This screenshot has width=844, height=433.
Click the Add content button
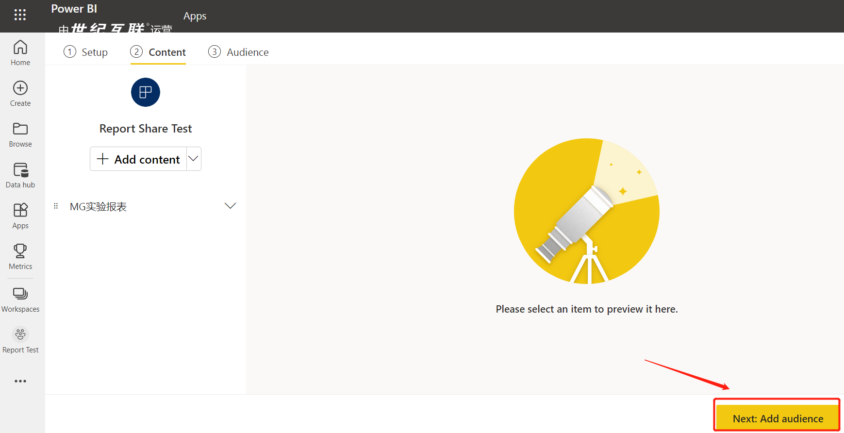point(138,159)
